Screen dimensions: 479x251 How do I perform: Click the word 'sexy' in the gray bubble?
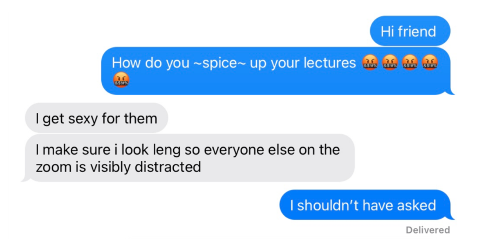(83, 118)
